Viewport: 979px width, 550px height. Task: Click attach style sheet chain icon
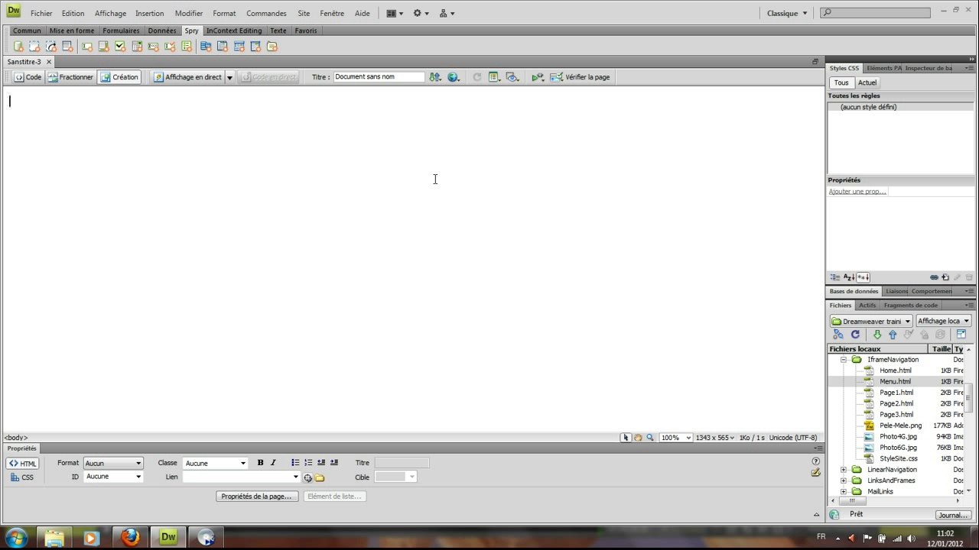coord(934,277)
